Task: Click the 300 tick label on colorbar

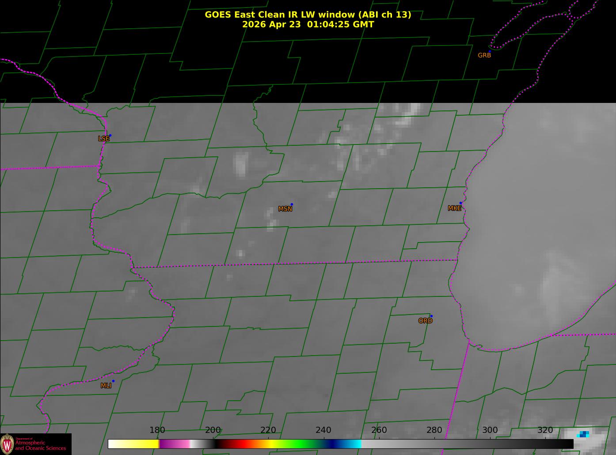Action: click(x=490, y=430)
